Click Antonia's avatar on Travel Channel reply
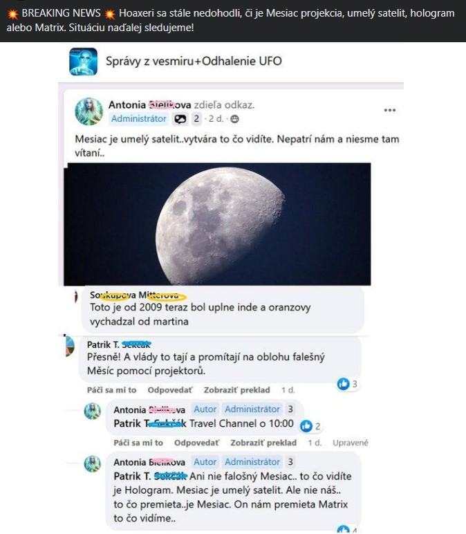Screen dimensions: 466x534 pos(92,411)
